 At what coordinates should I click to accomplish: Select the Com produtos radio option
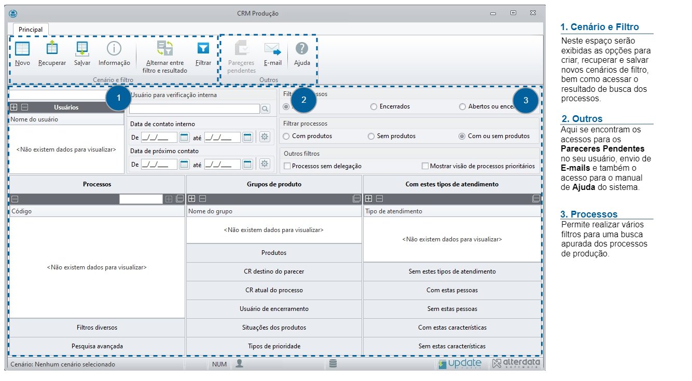pyautogui.click(x=286, y=136)
